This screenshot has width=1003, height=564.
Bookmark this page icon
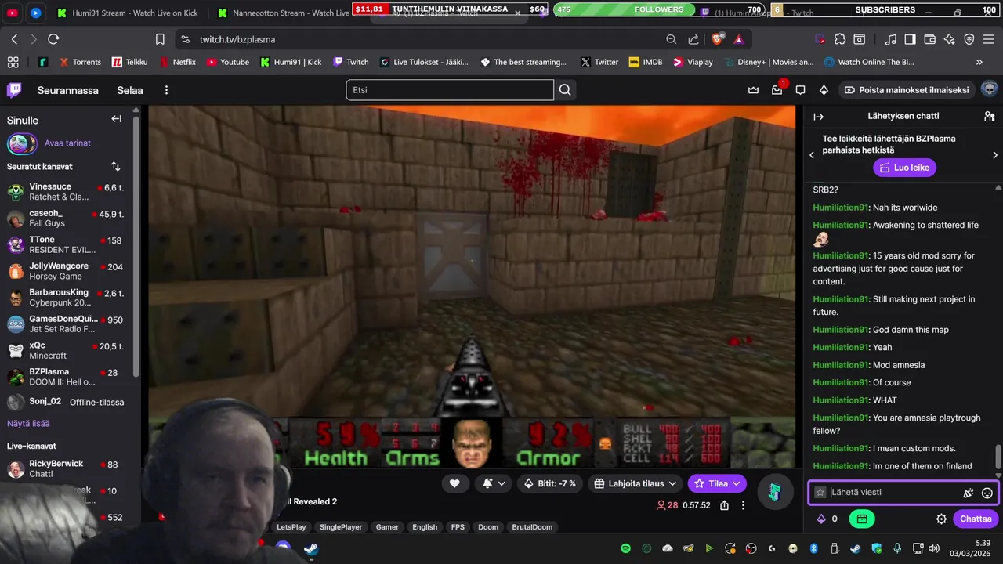point(160,39)
